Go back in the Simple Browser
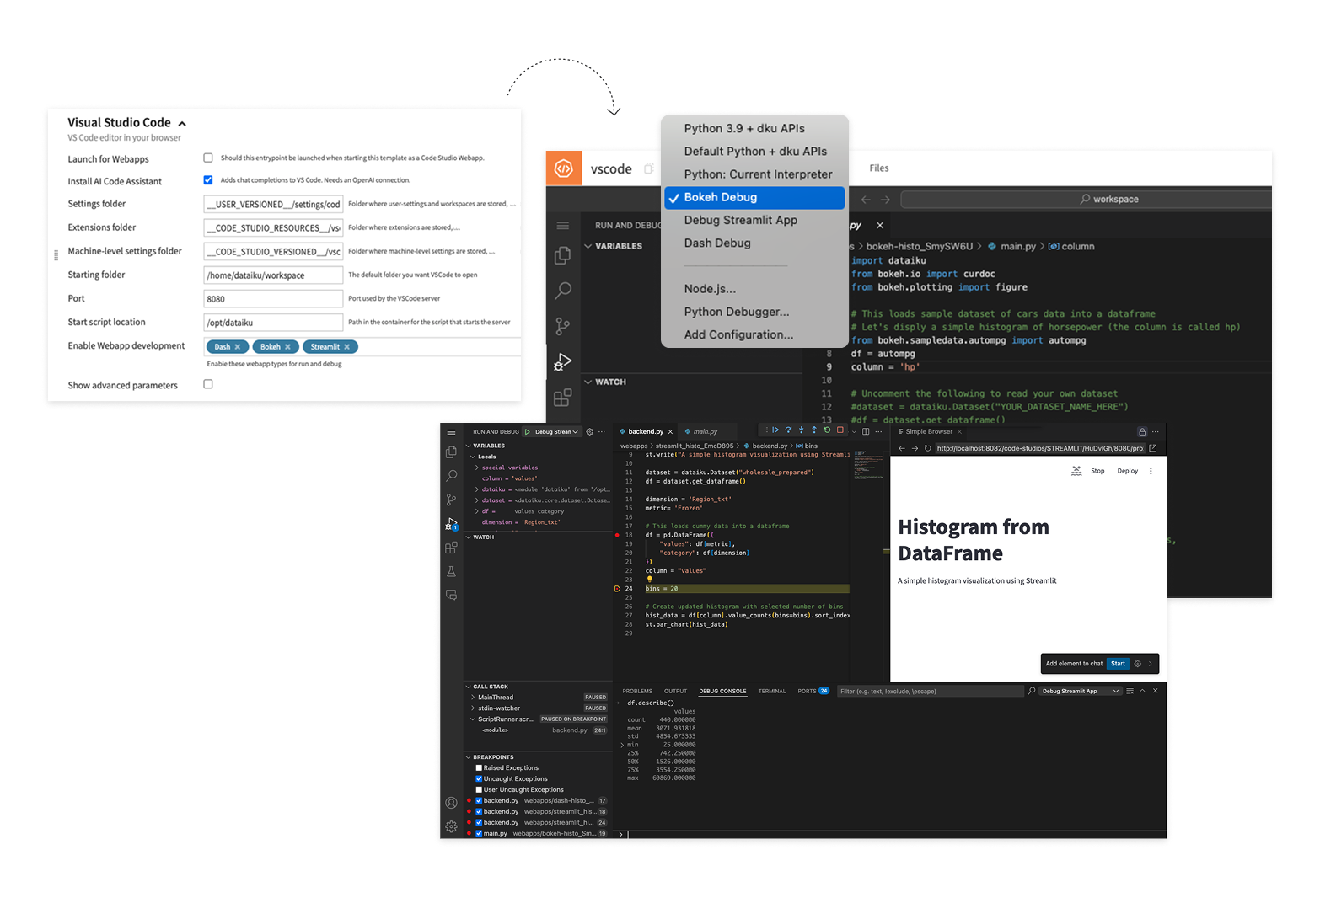 902,448
